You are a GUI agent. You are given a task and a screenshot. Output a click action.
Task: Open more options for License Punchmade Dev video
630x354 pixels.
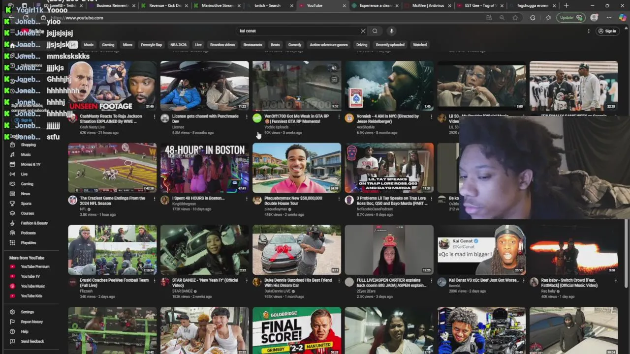coord(247,117)
